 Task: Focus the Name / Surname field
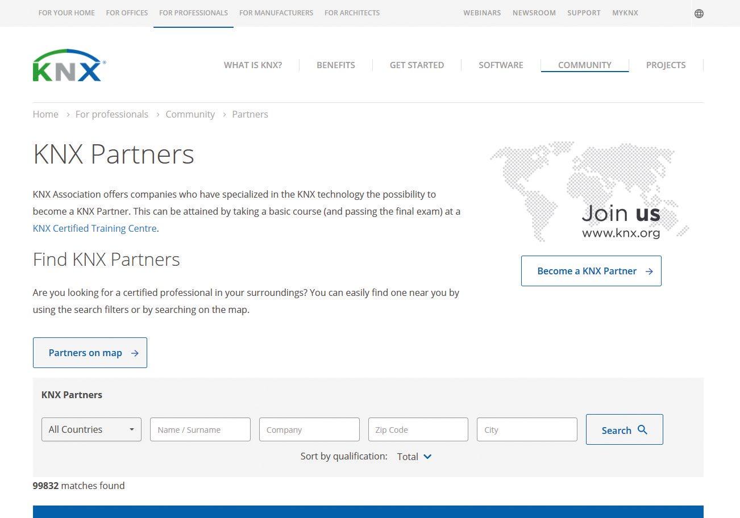pos(200,429)
